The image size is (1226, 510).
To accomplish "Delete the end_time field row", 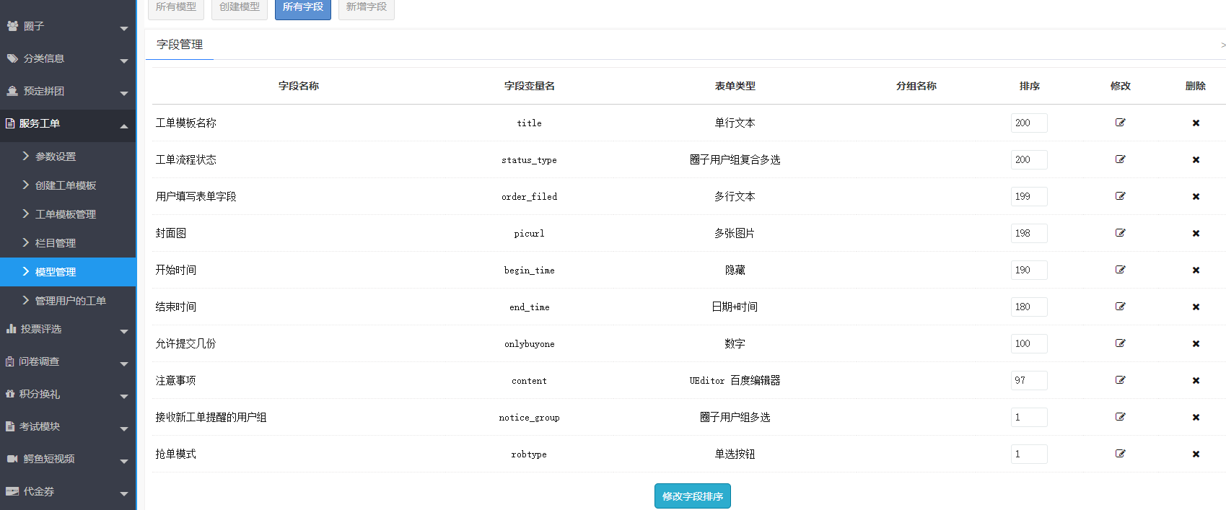I will (1196, 307).
